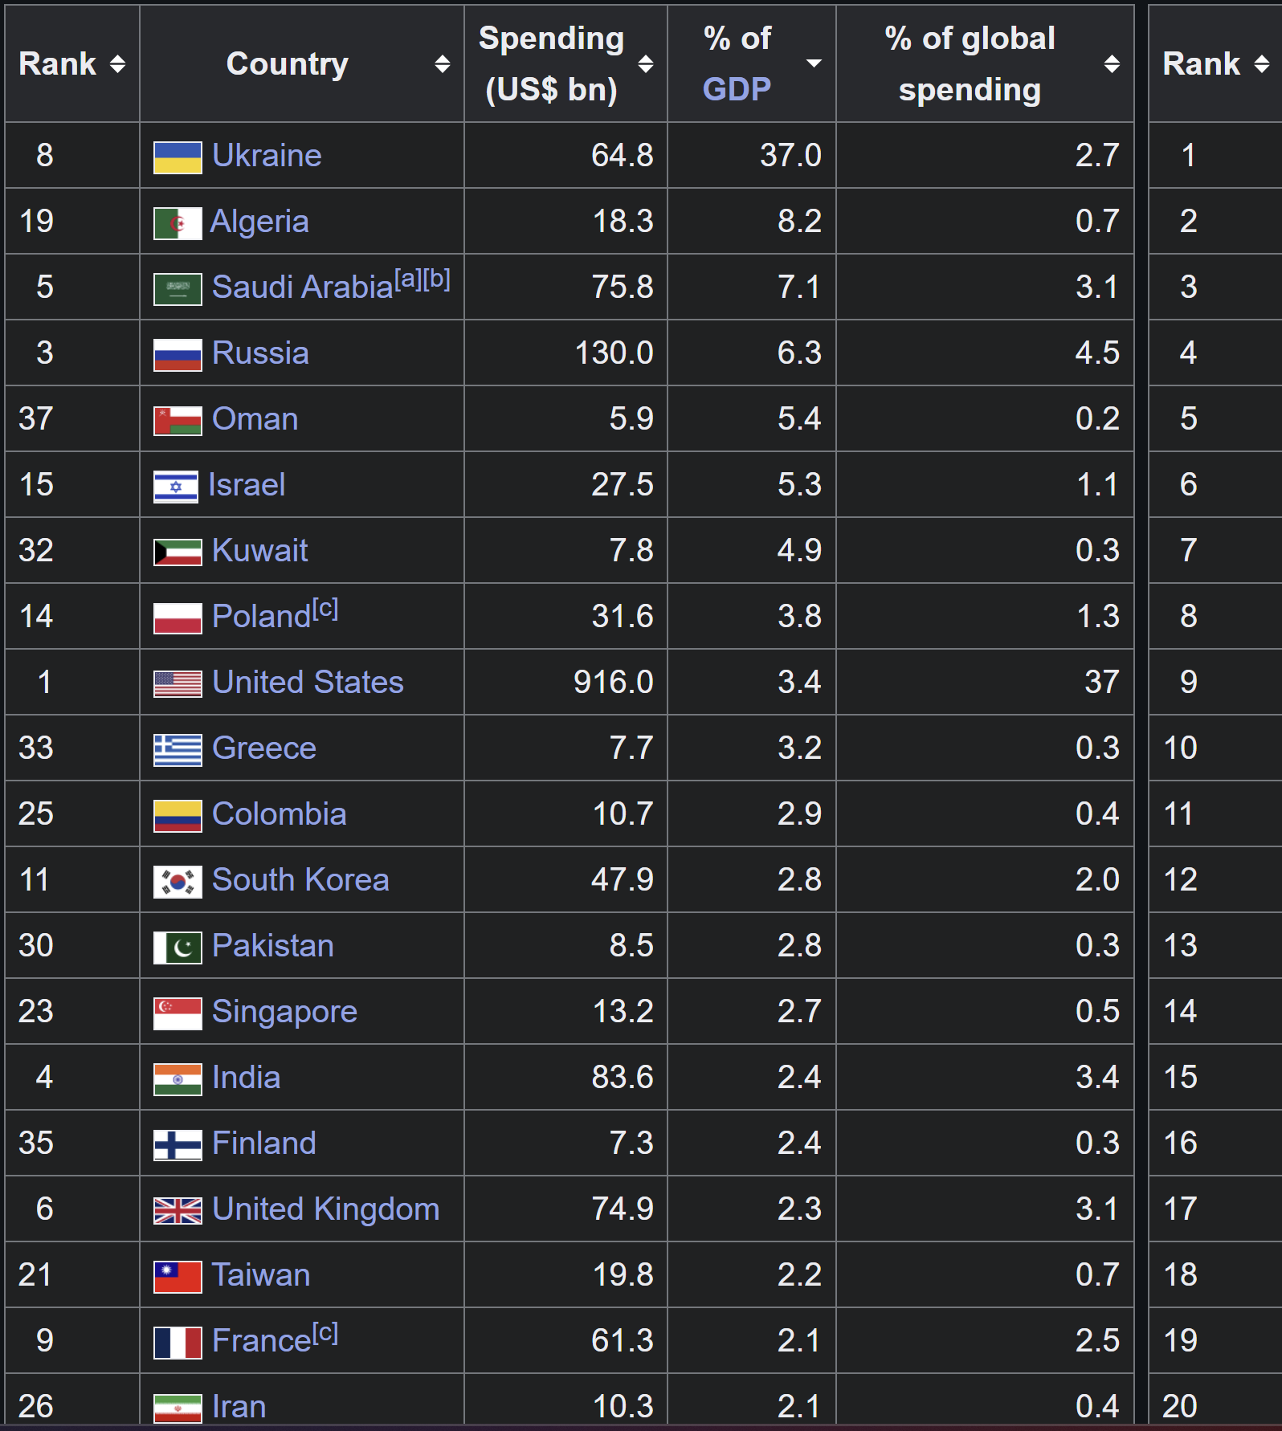
Task: Open the Greece country link
Action: pos(264,748)
